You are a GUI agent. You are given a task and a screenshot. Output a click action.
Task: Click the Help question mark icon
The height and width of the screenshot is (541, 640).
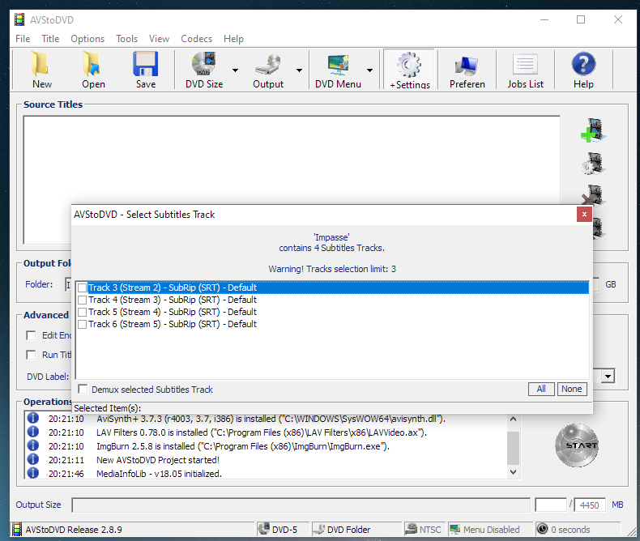[x=583, y=64]
